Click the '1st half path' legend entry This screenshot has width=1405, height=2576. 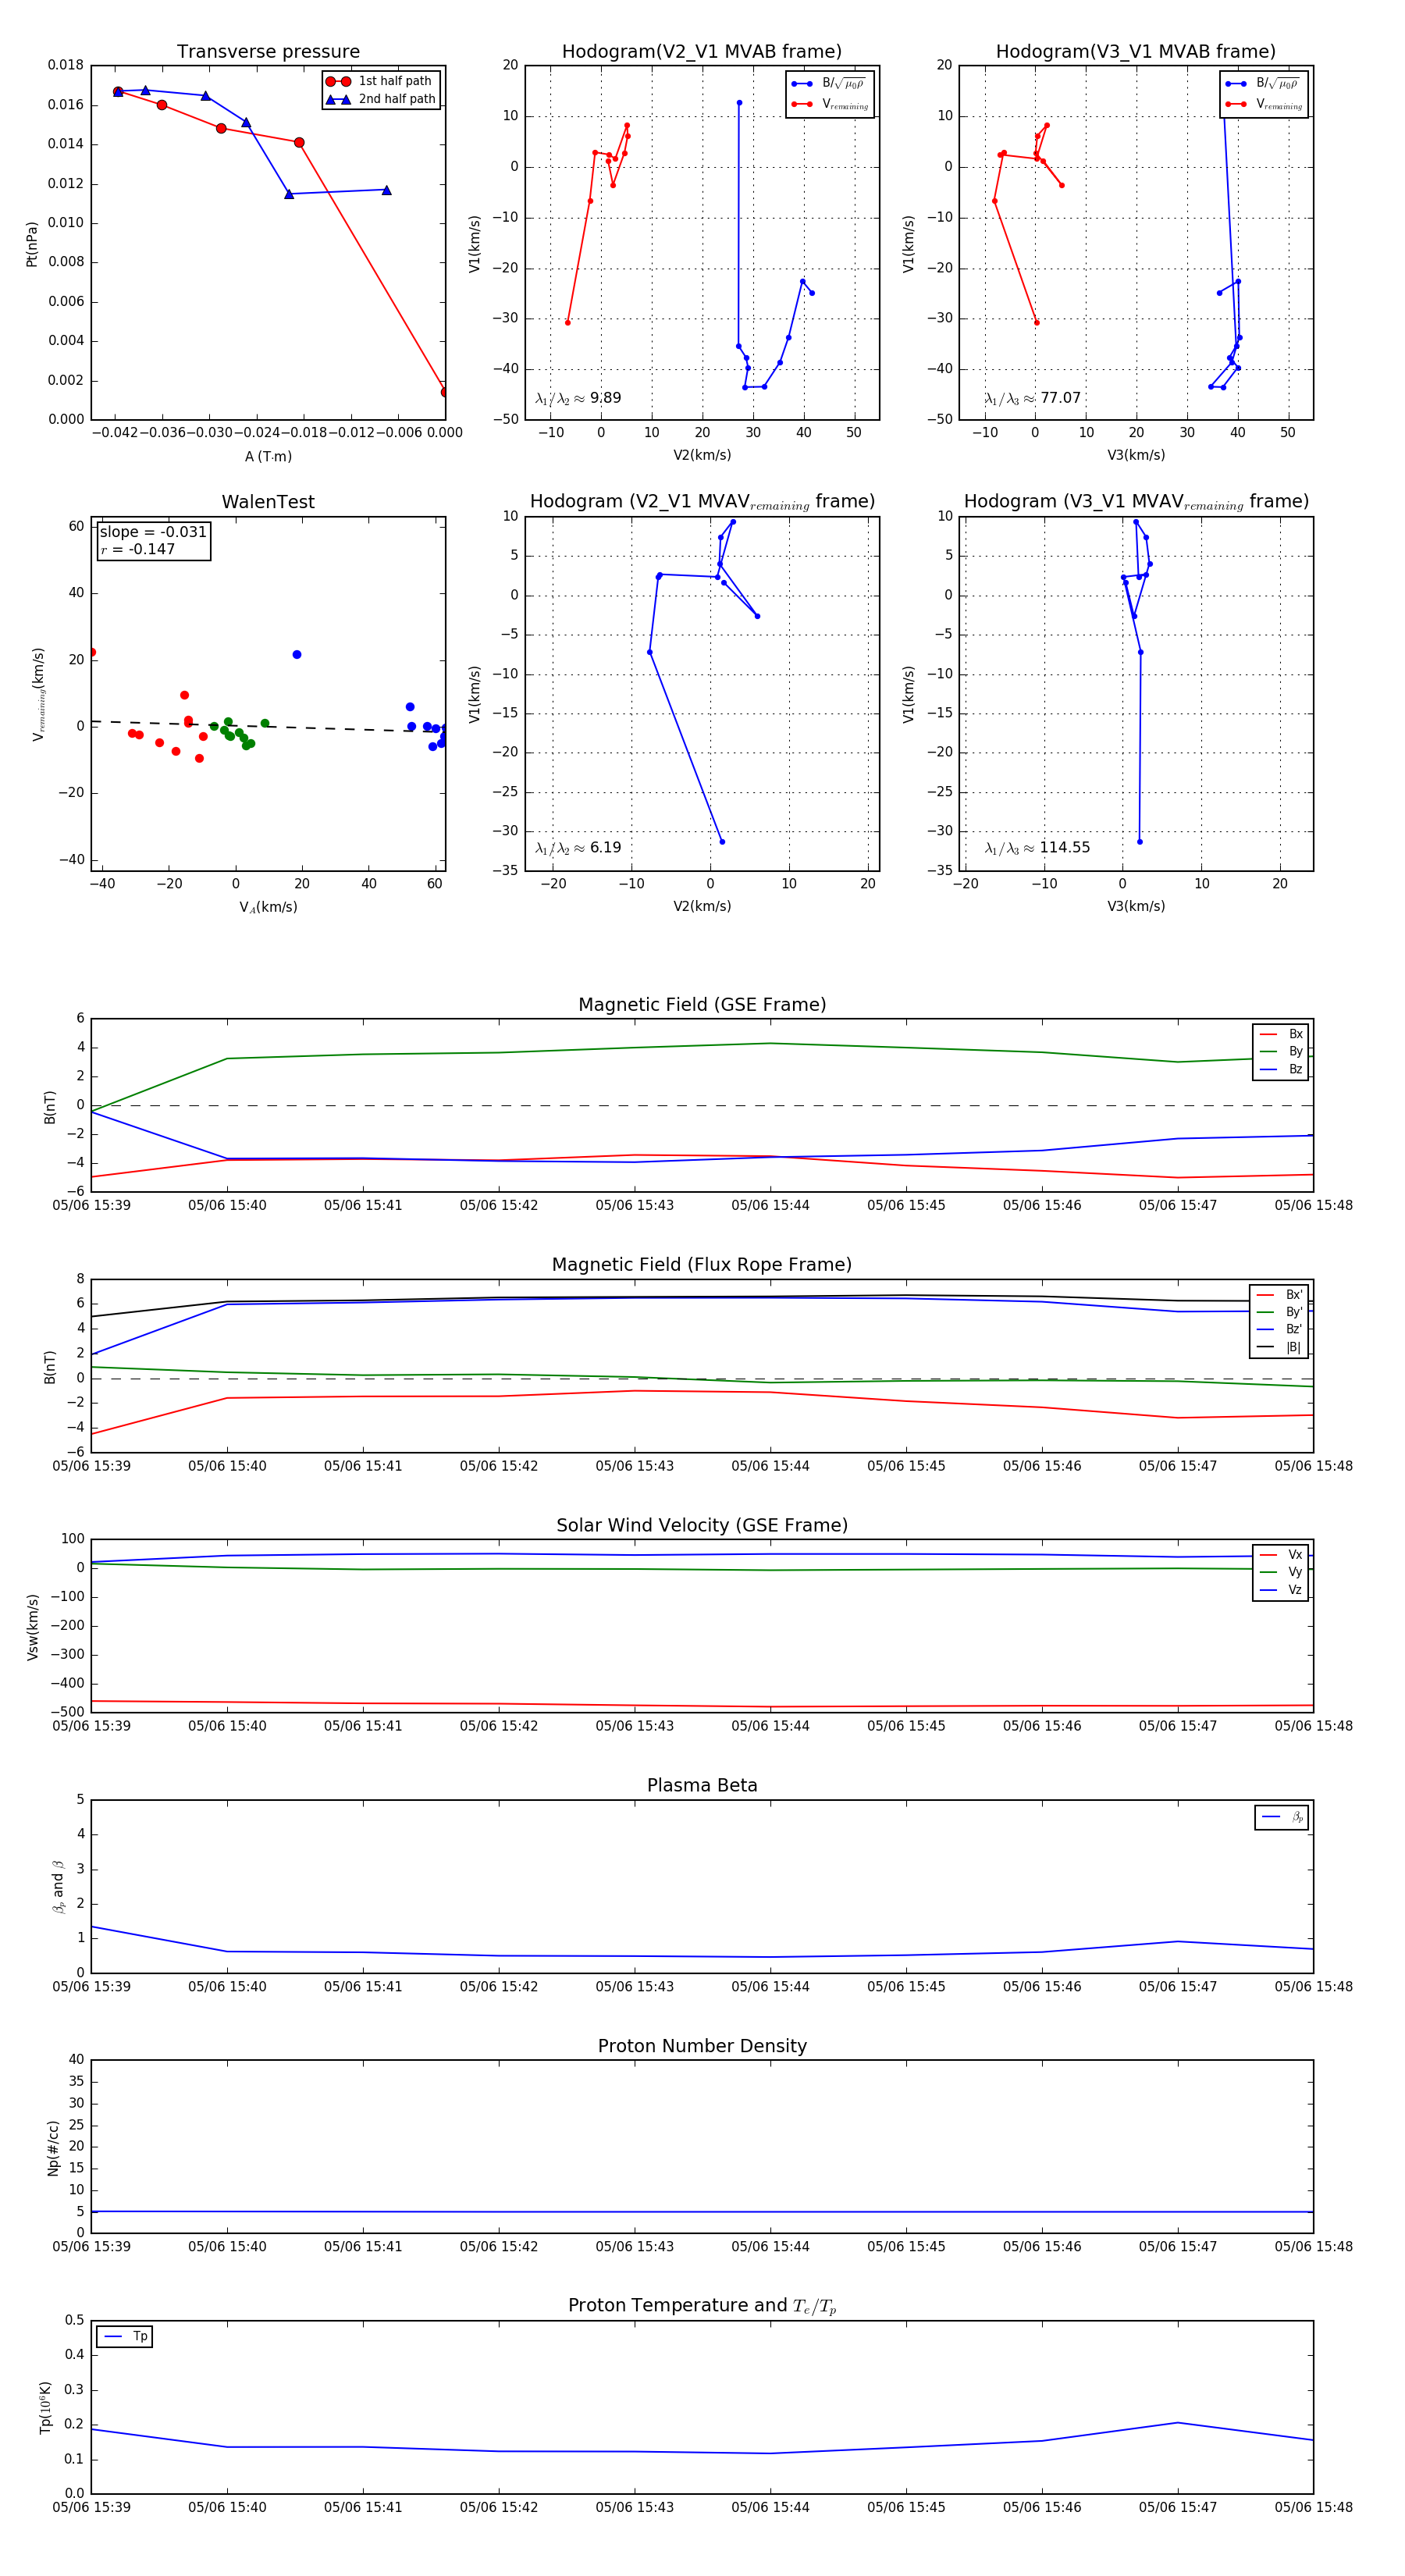pyautogui.click(x=381, y=81)
